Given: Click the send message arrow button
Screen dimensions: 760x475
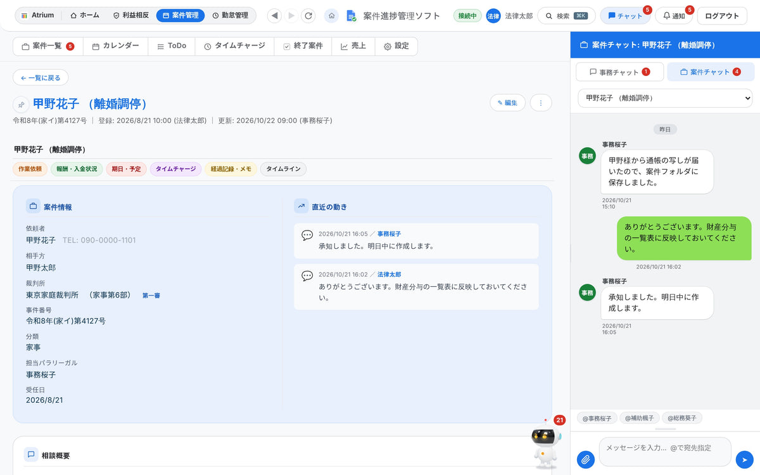Looking at the screenshot, I should tap(744, 459).
